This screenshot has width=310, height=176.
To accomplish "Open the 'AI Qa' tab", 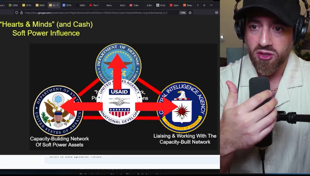I will 161,5.
